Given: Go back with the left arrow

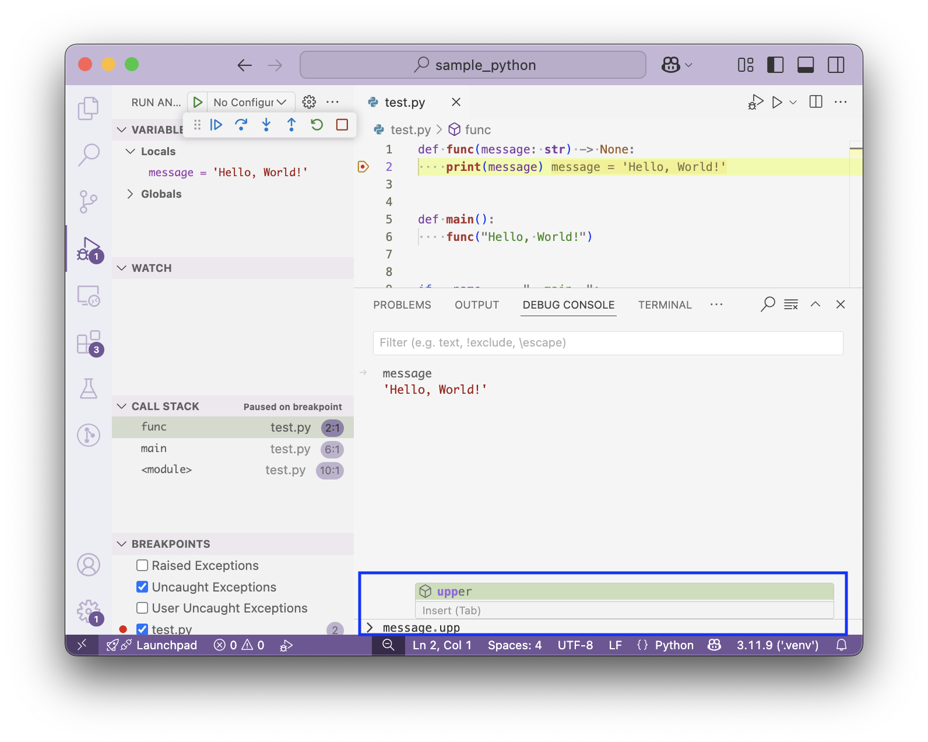Looking at the screenshot, I should 245,65.
